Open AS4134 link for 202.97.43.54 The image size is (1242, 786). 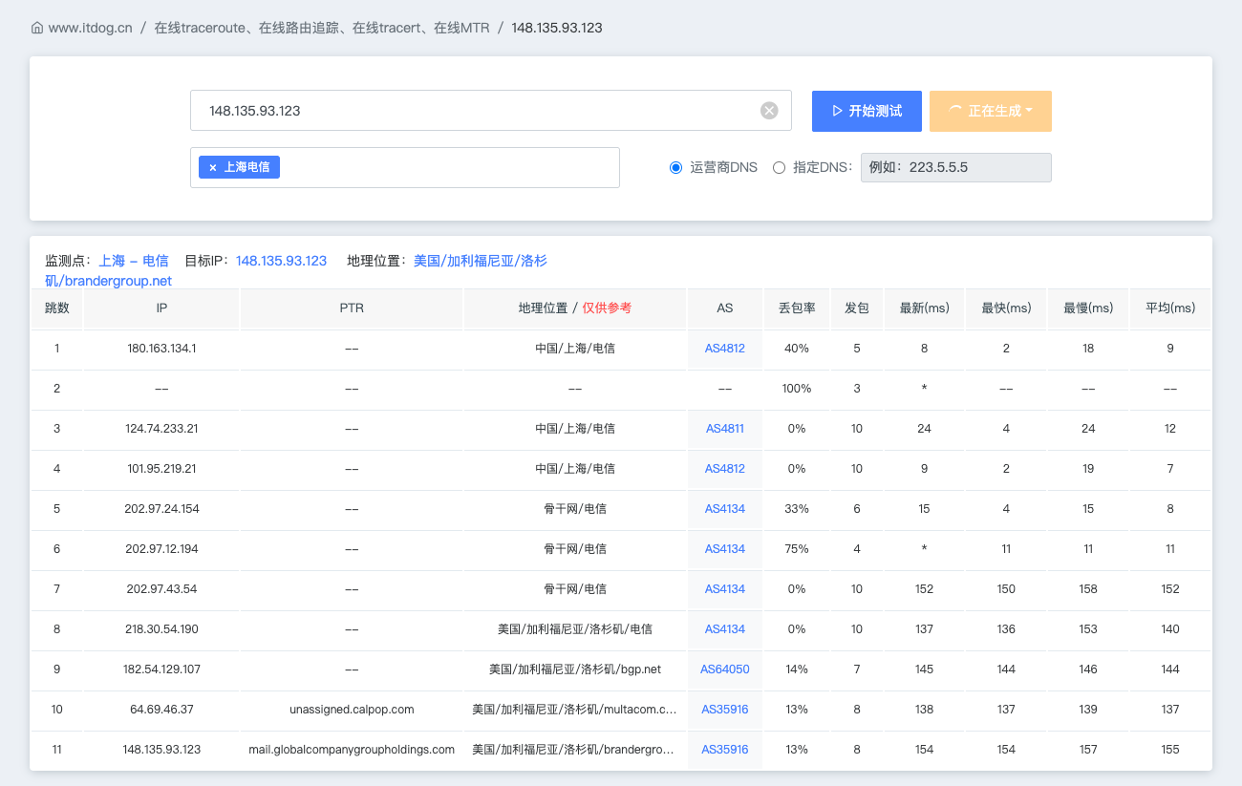click(725, 589)
